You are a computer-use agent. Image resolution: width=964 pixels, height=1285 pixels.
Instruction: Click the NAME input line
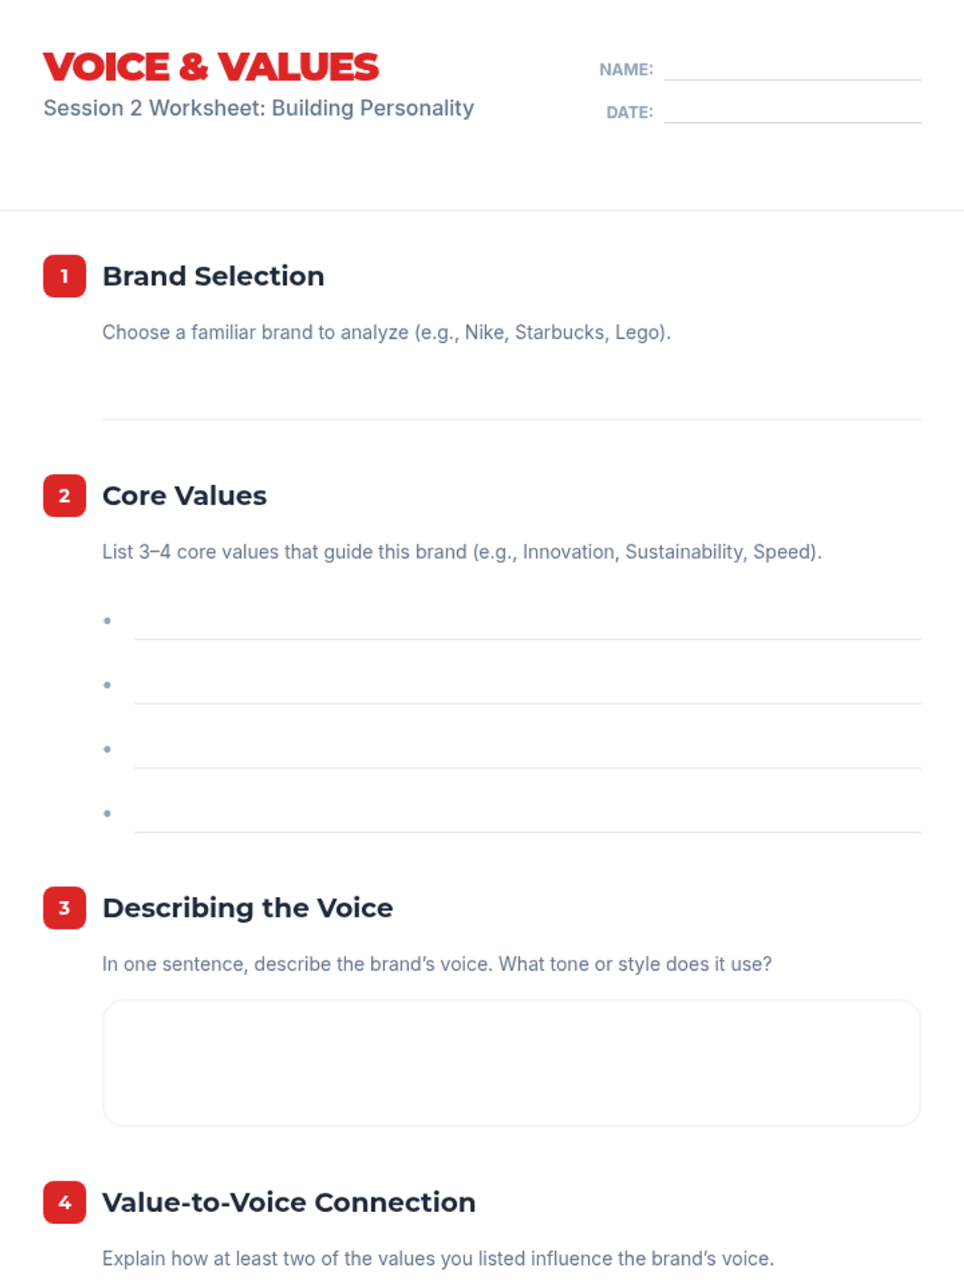(x=793, y=69)
